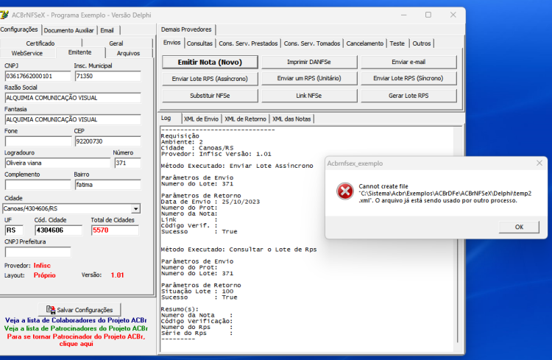
Task: Click the CNPJ Prefeitura field
Action: pyautogui.click(x=38, y=253)
